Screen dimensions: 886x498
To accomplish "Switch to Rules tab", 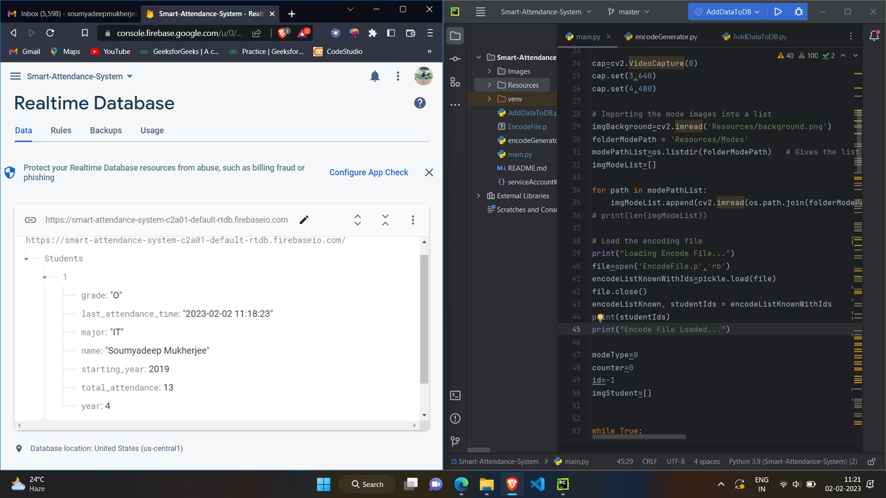I will (61, 130).
